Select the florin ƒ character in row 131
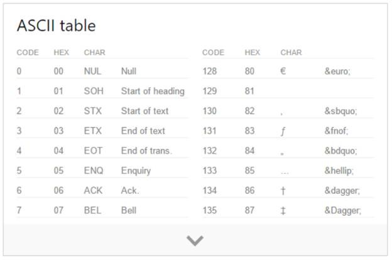The image size is (392, 261). tap(283, 131)
